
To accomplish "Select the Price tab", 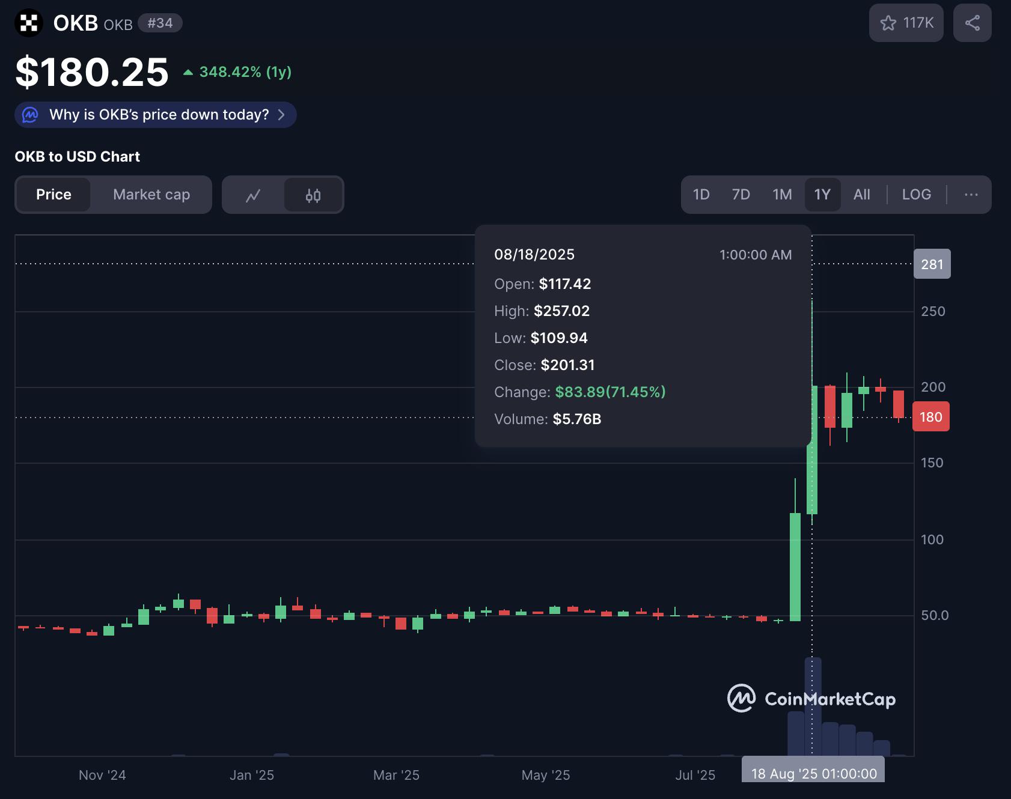I will pyautogui.click(x=53, y=195).
